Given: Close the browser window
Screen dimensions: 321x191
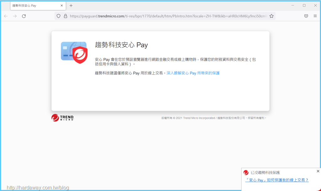Looking at the screenshot, I should (x=315, y=6).
